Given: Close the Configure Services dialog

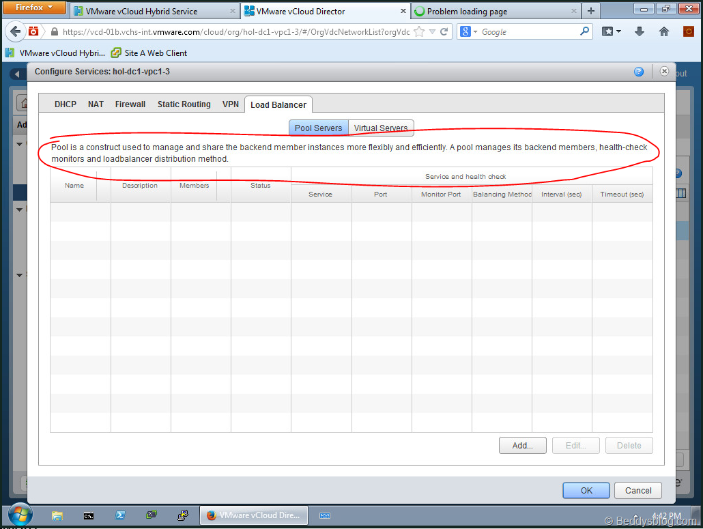Looking at the screenshot, I should [x=665, y=71].
